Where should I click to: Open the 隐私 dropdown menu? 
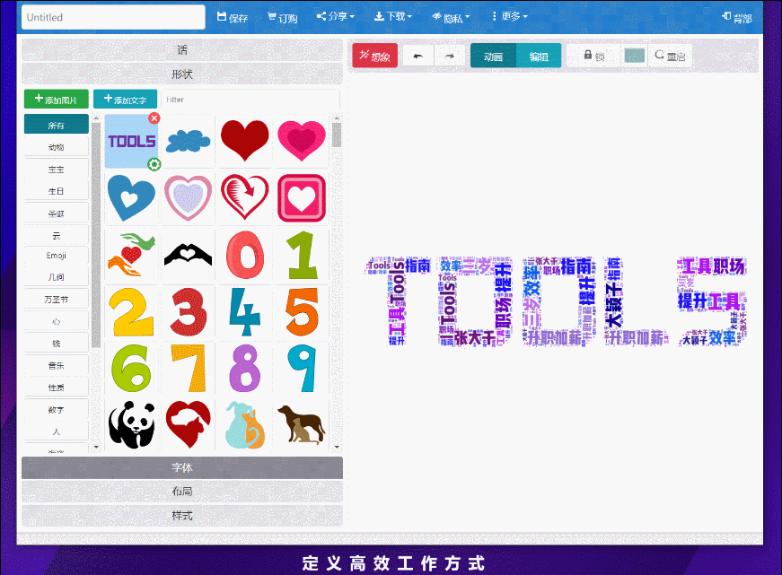451,18
